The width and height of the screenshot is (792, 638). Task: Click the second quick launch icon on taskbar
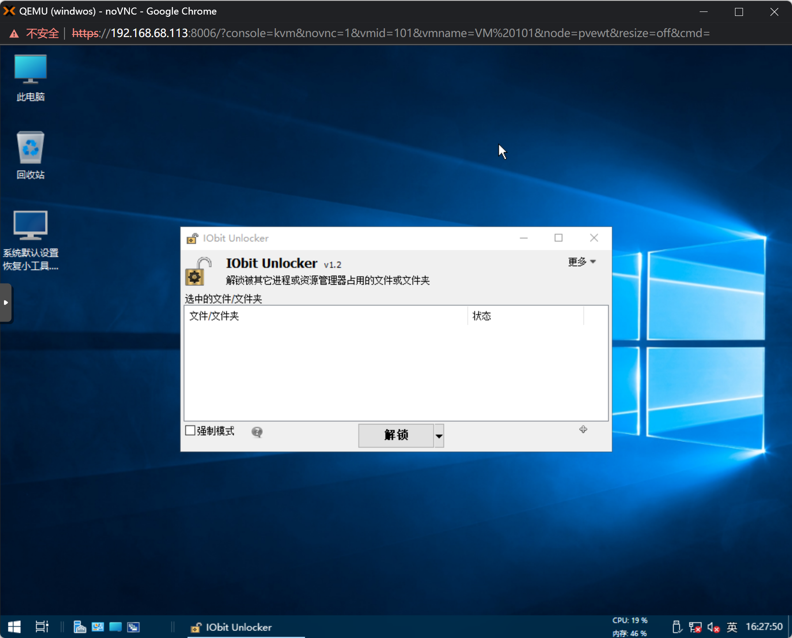pos(98,627)
